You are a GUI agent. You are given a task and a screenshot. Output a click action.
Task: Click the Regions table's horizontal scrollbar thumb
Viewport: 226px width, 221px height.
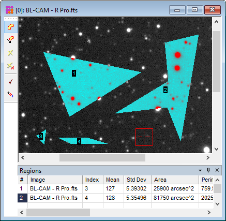coord(58,212)
